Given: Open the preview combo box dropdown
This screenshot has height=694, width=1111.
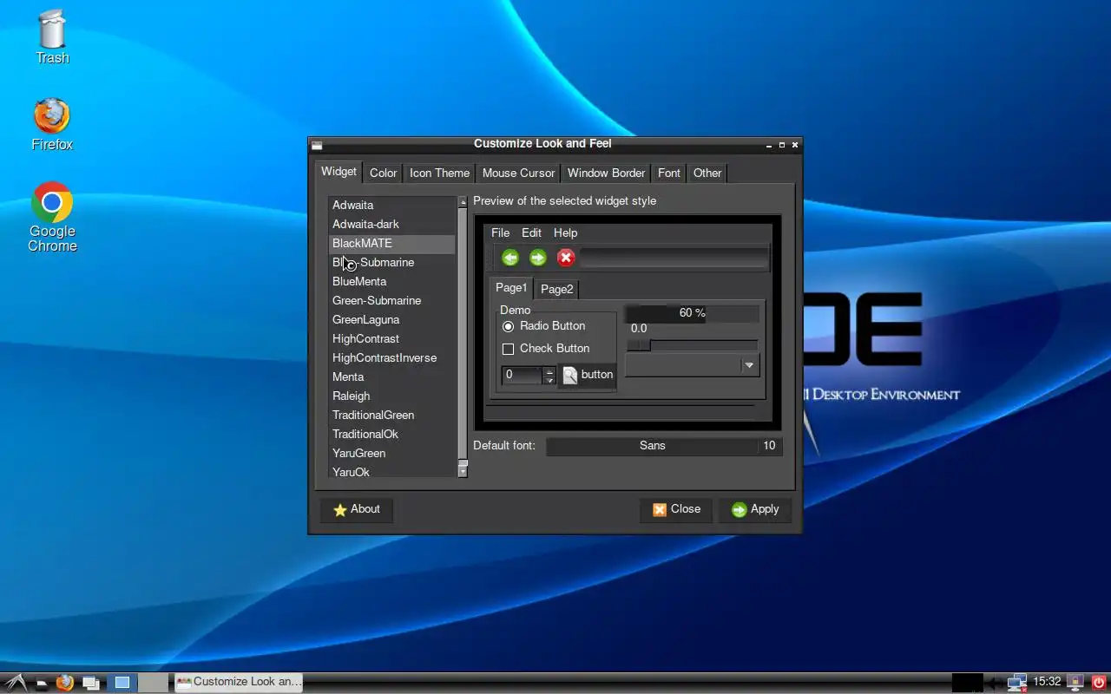Looking at the screenshot, I should point(693,365).
